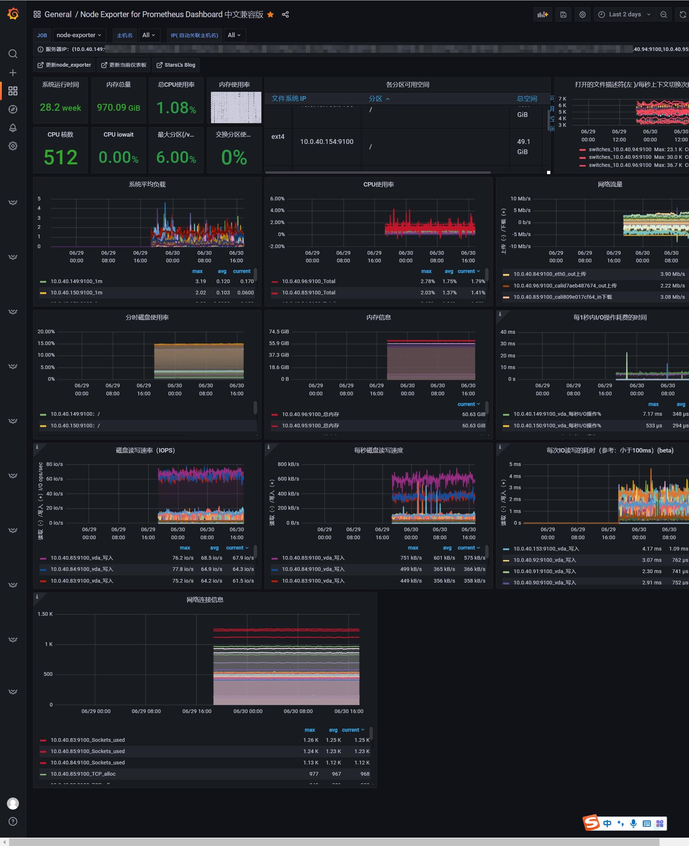Open the IP(自动关联主机名) All dropdown
Image resolution: width=689 pixels, height=846 pixels.
click(234, 35)
